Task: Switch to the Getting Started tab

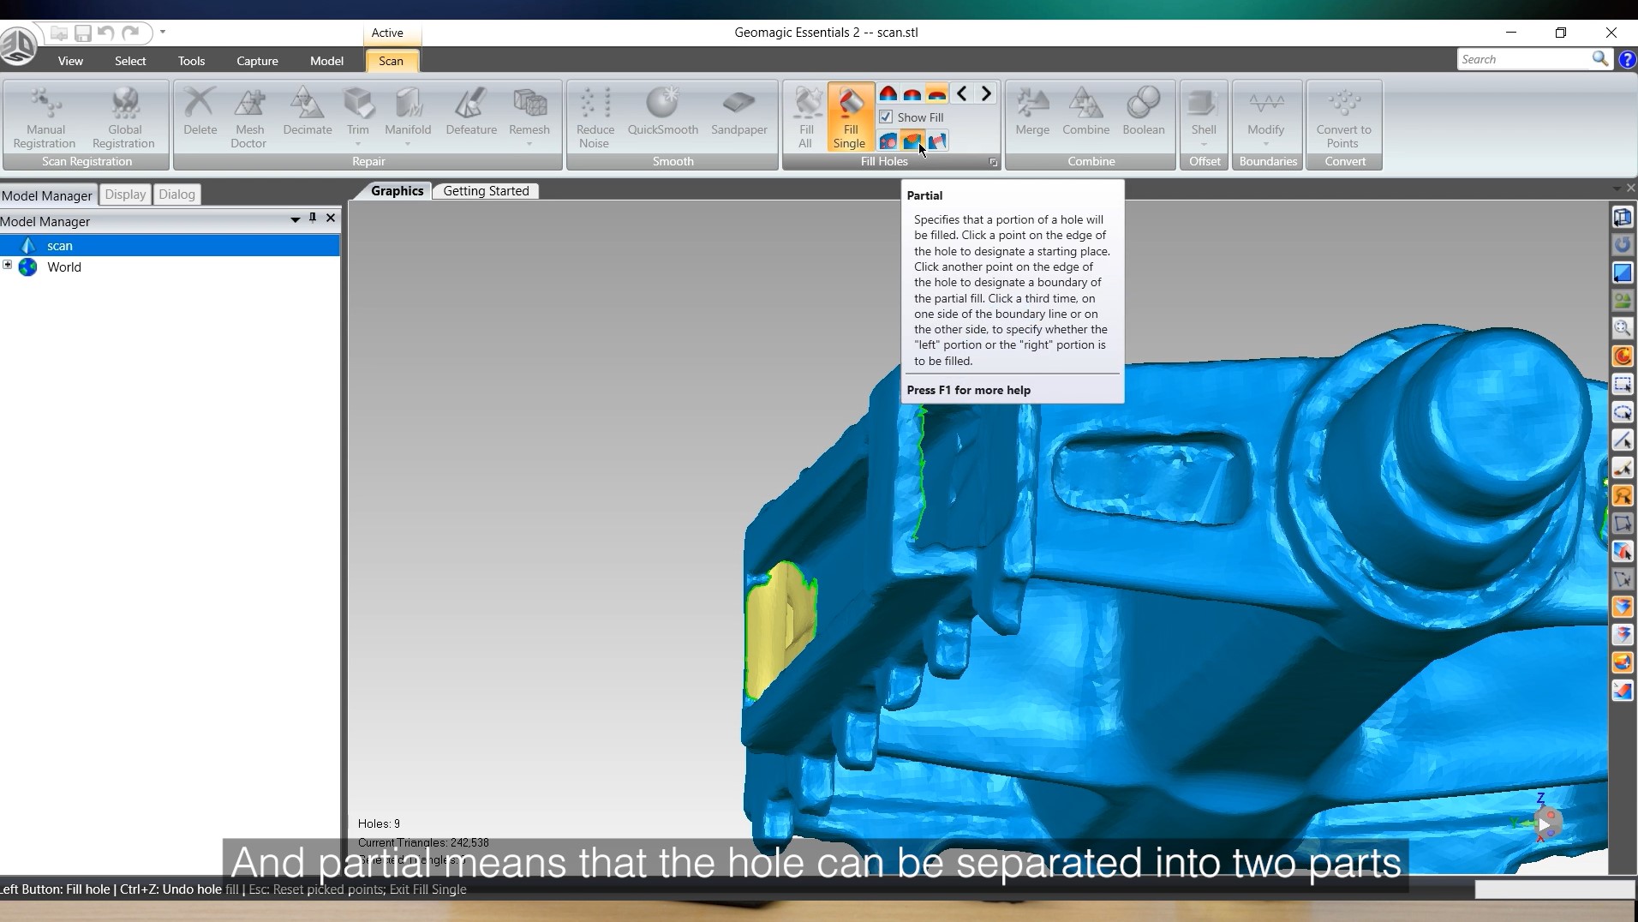Action: point(485,190)
